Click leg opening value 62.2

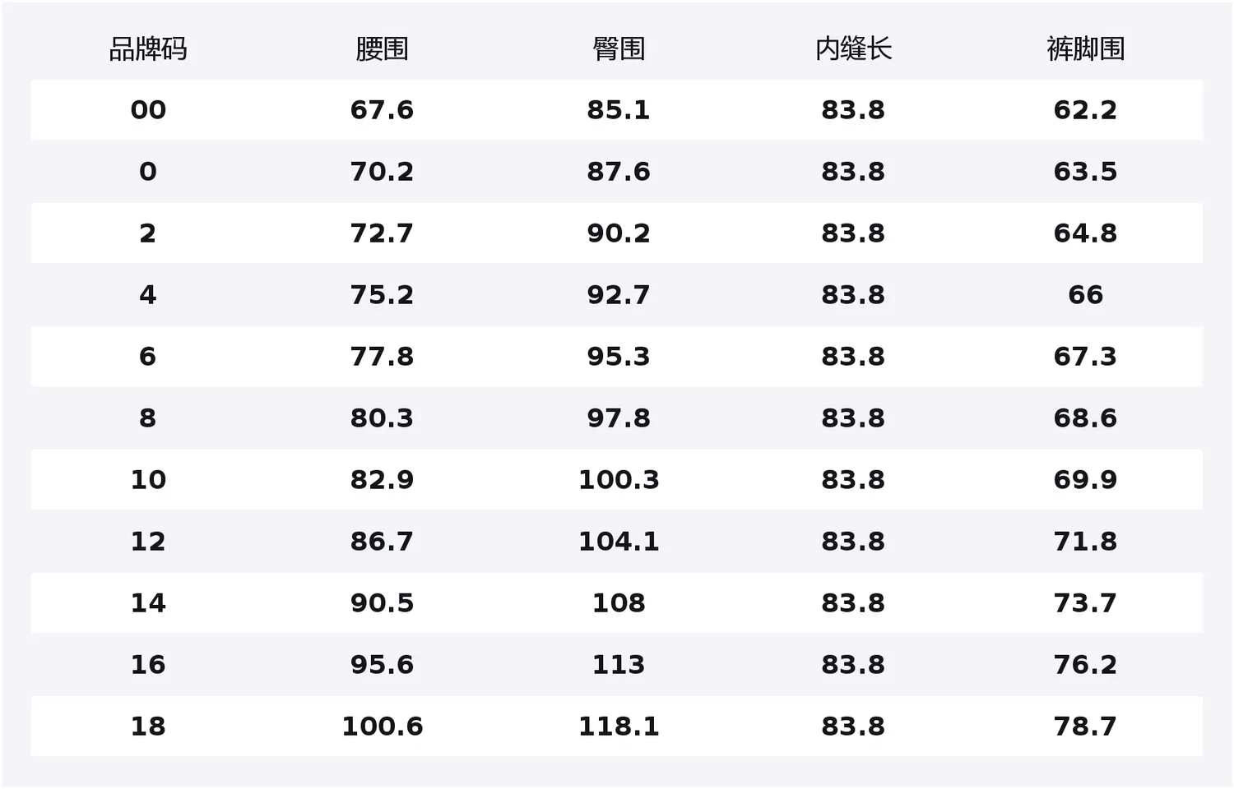(x=1085, y=110)
